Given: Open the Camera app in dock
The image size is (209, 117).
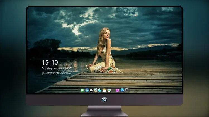Looking at the screenshot, I should pyautogui.click(x=127, y=90).
